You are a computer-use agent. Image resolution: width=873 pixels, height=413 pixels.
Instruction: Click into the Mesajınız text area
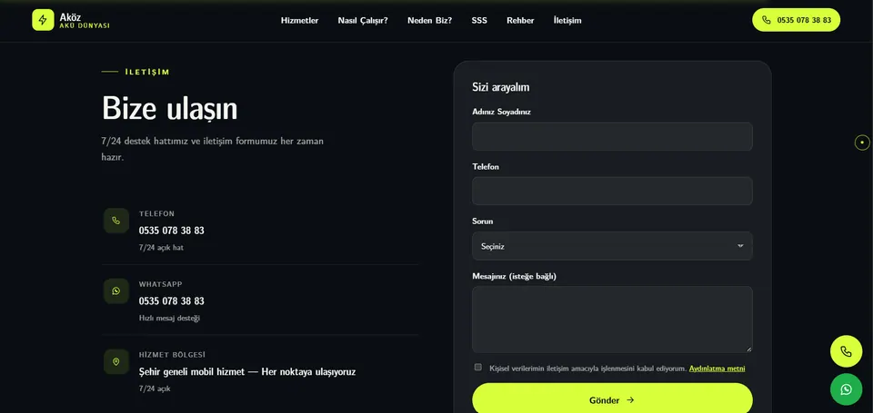coord(612,320)
